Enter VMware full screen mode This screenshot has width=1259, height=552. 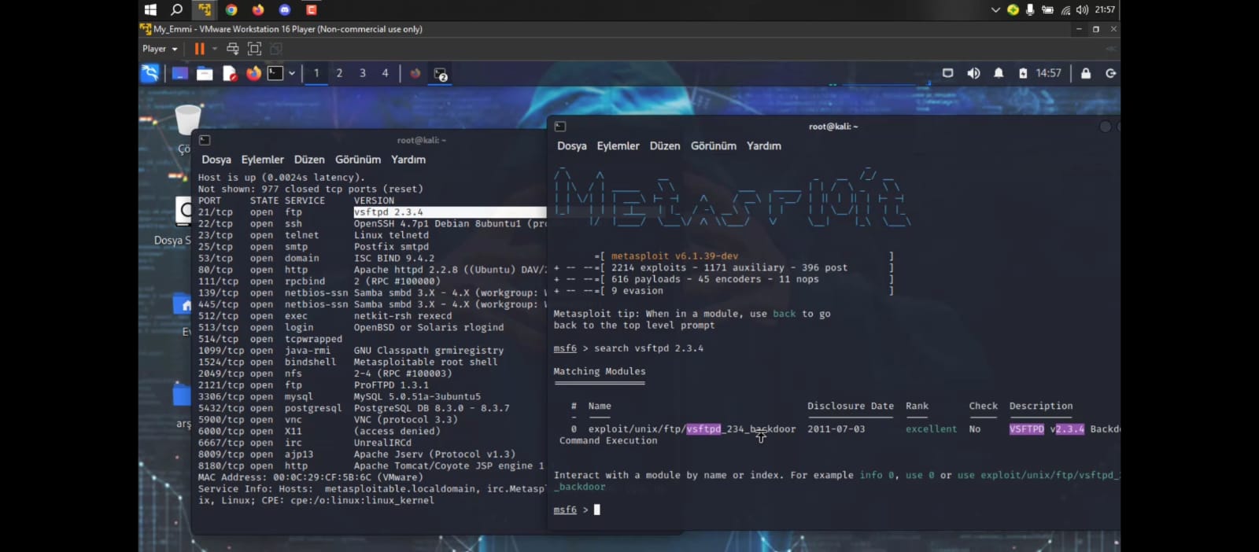click(254, 49)
